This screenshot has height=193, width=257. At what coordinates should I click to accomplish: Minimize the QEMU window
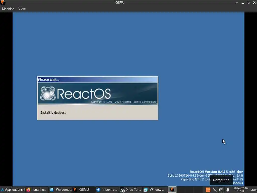(x=243, y=3)
